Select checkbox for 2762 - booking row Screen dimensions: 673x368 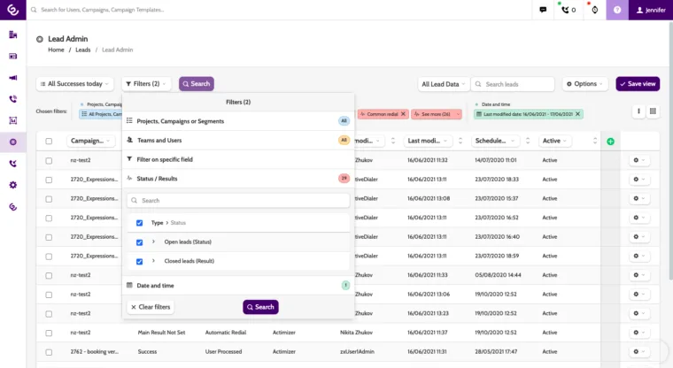tap(49, 352)
